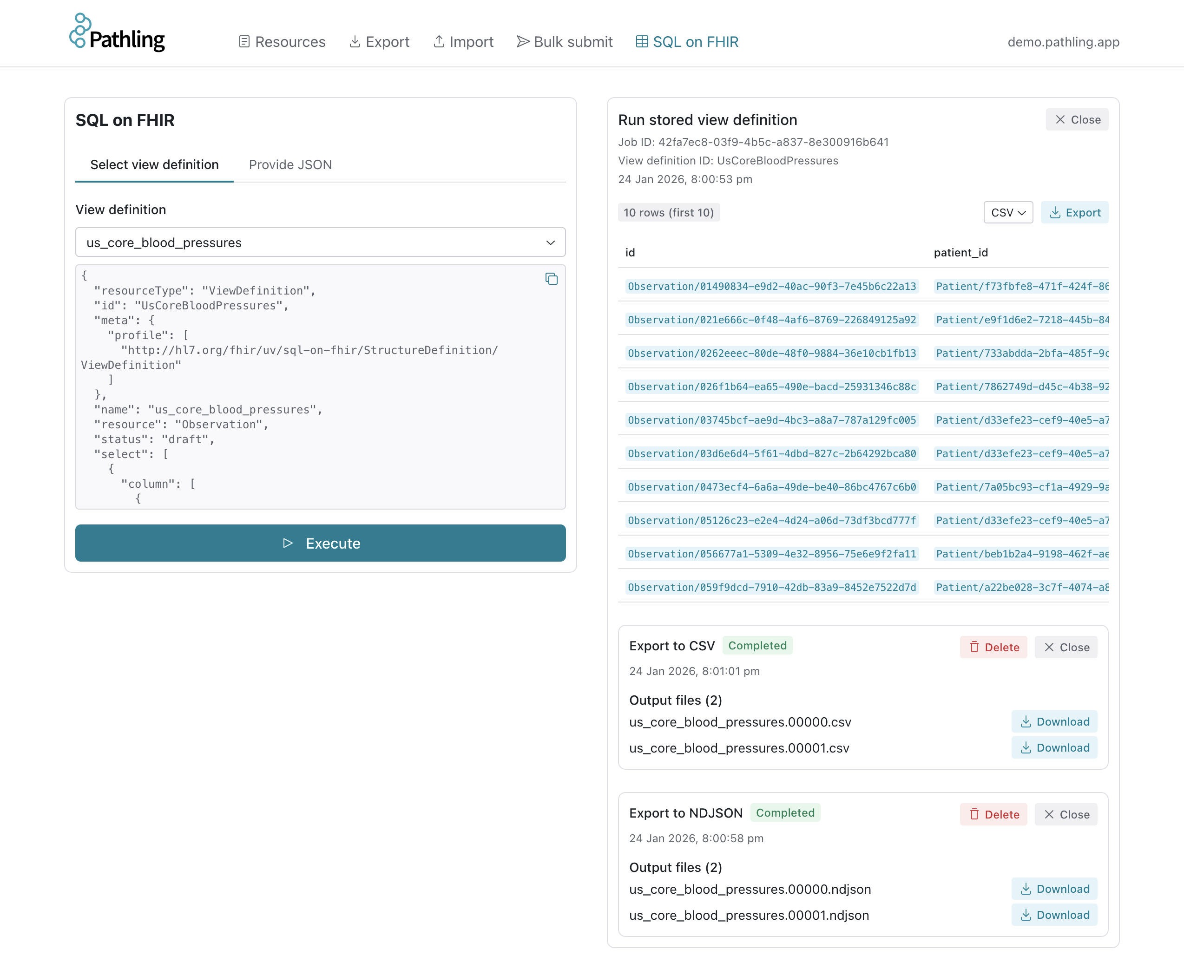Delete the Export to NDJSON job
Screen dimensions: 1184x956
(x=993, y=814)
